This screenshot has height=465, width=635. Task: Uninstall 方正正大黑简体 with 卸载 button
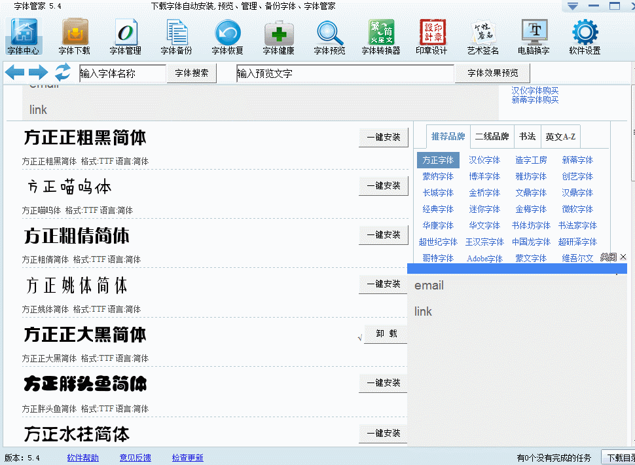point(386,334)
